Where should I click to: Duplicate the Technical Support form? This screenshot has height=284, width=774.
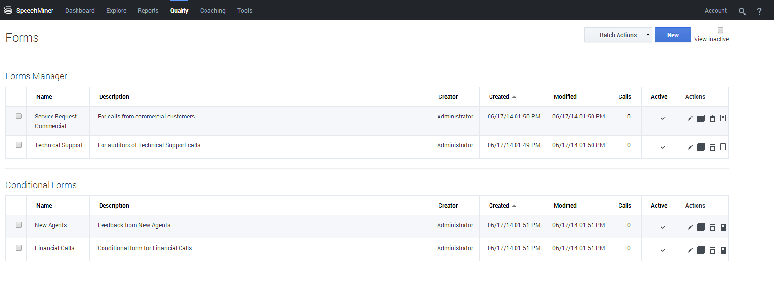(x=701, y=147)
